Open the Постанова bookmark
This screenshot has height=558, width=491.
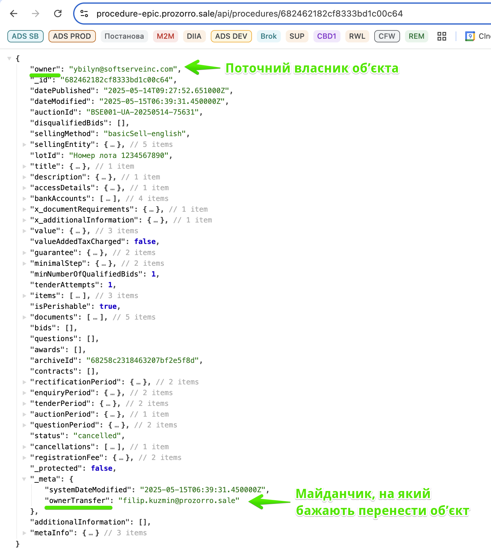tap(124, 36)
